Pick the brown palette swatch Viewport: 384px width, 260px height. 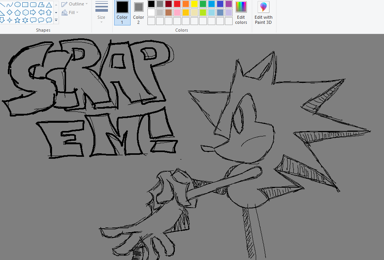click(x=169, y=13)
